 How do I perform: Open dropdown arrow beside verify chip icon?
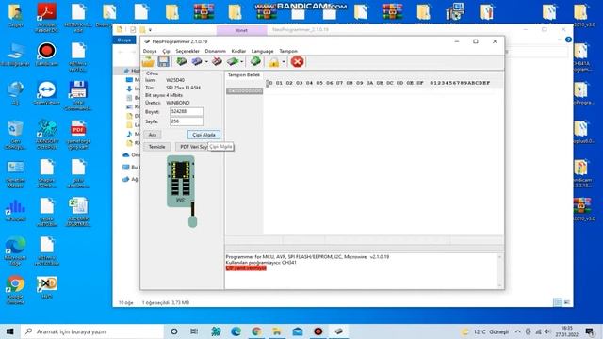pyautogui.click(x=241, y=62)
